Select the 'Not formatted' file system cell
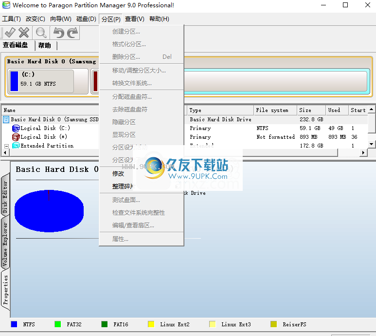This screenshot has height=336, width=376. pos(275,137)
